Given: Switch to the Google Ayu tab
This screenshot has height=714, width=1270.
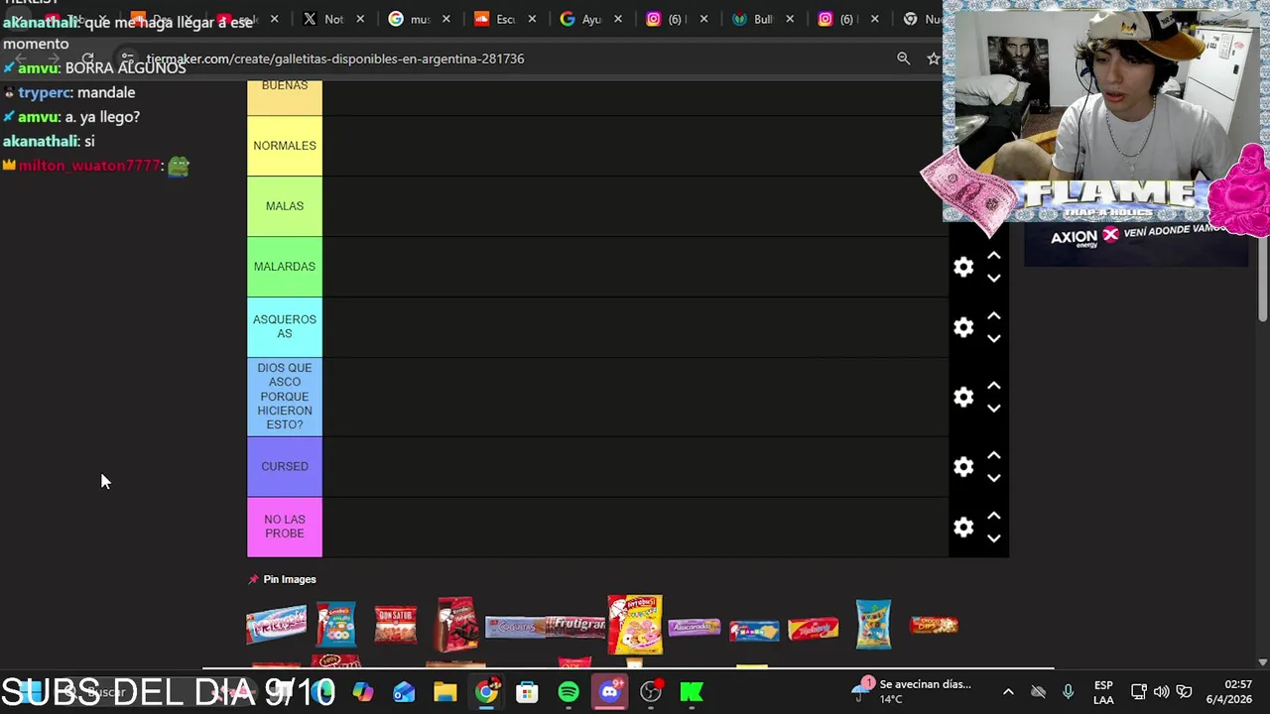Looking at the screenshot, I should [581, 19].
